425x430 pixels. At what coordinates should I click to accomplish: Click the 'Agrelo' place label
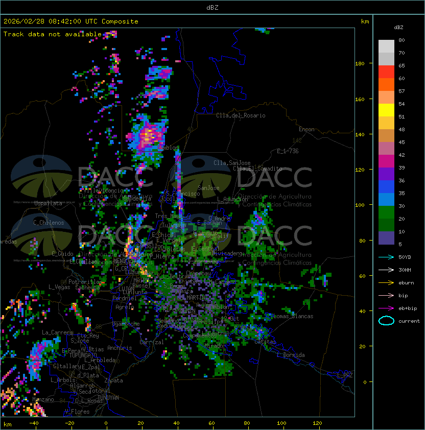point(125,307)
